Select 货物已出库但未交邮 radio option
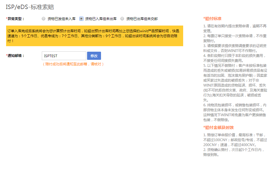 [122, 19]
